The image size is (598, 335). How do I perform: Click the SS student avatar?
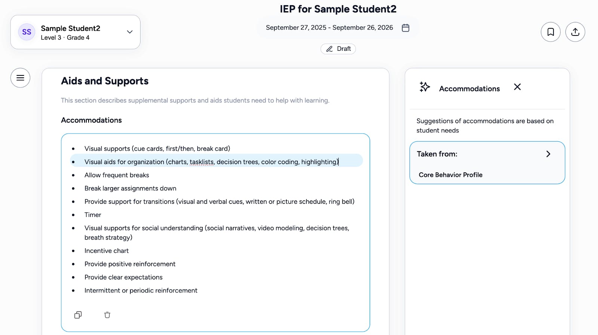pos(27,32)
